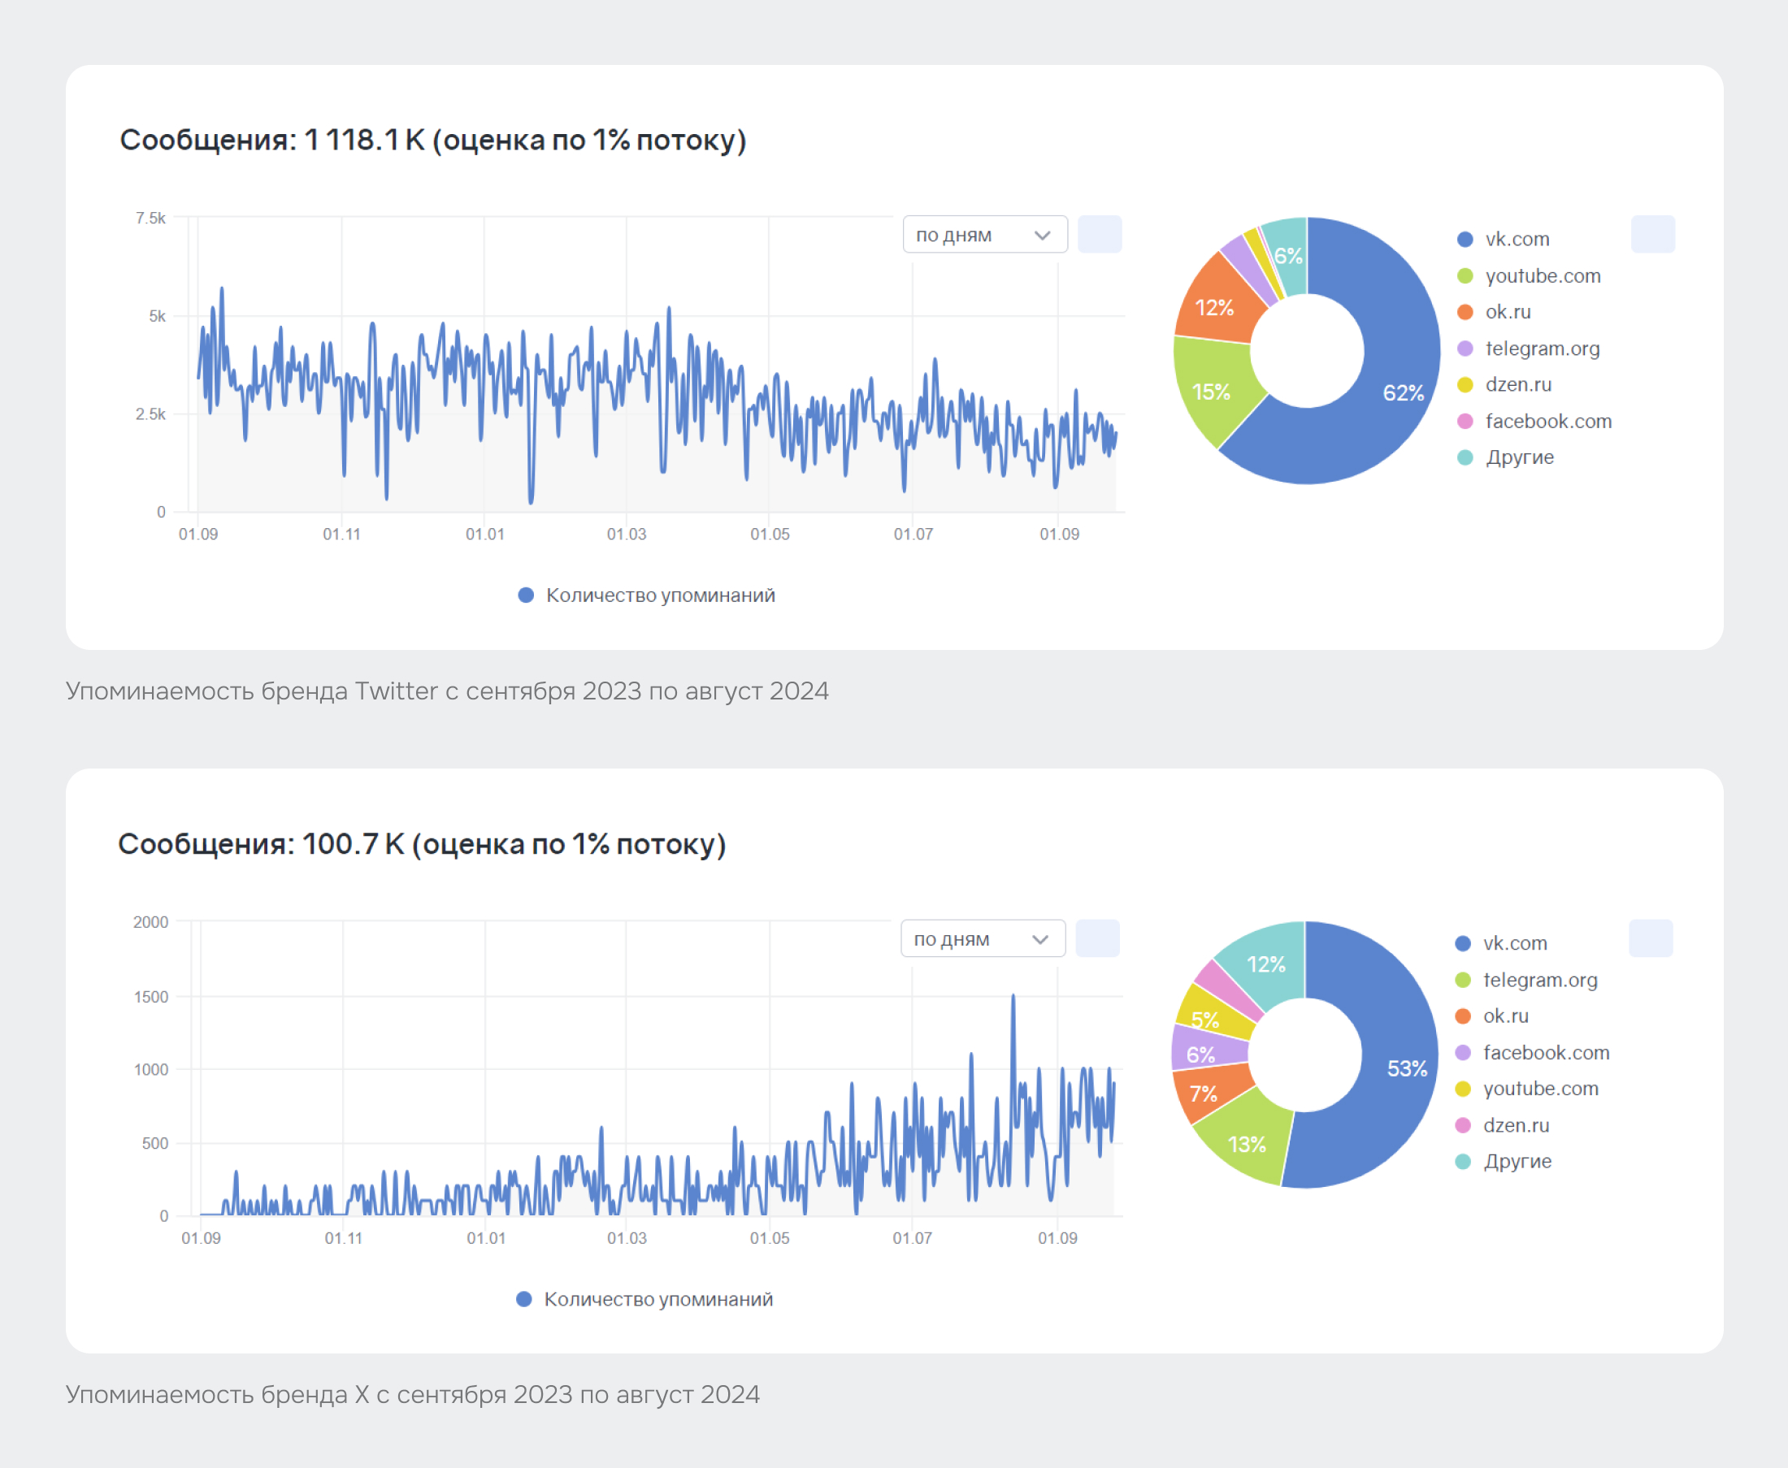This screenshot has height=1468, width=1788.
Task: Toggle facebook.com in the X chart legend
Action: (x=1533, y=1053)
